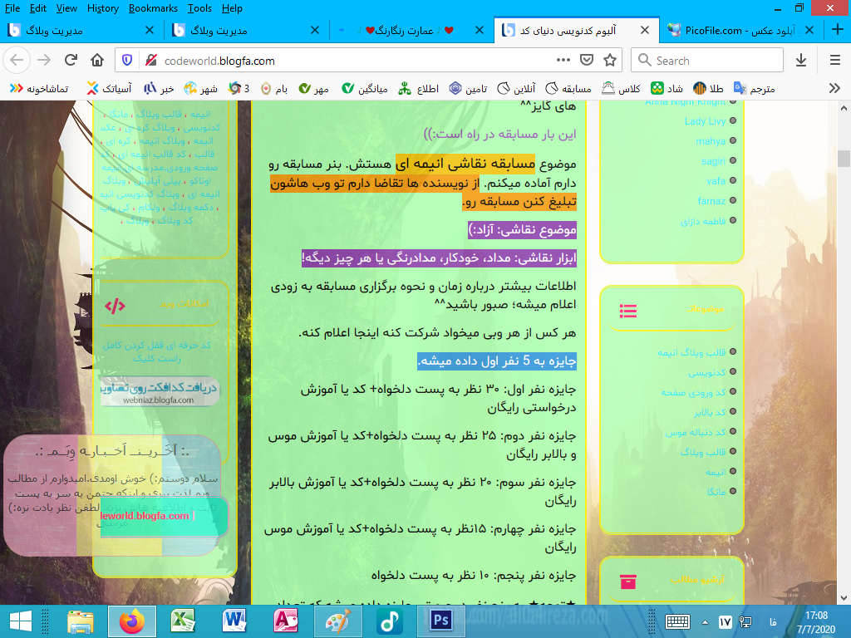The height and width of the screenshot is (638, 851).
Task: Expand the bookmarks toolbar overflow chevron
Action: coord(834,88)
